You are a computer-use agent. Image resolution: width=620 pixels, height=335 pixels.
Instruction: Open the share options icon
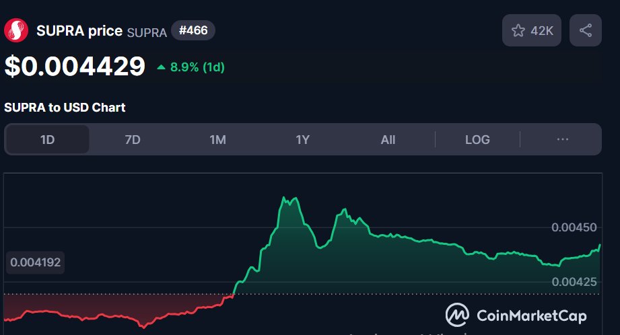tap(585, 30)
